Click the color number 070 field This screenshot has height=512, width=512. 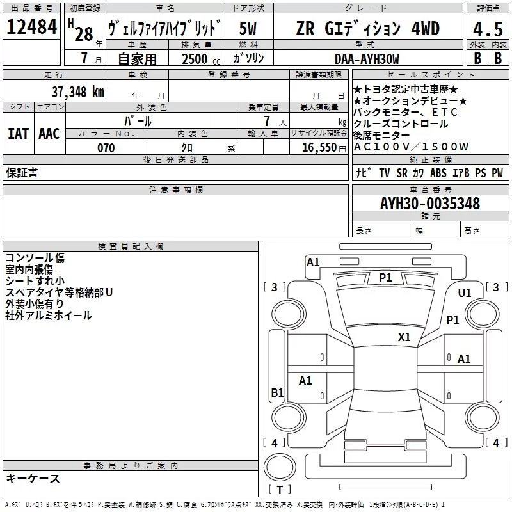[x=106, y=148]
